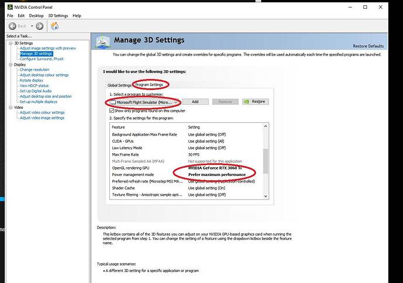The image size is (403, 283).
Task: Open the Home icon in the toolbar
Action: tap(54, 26)
